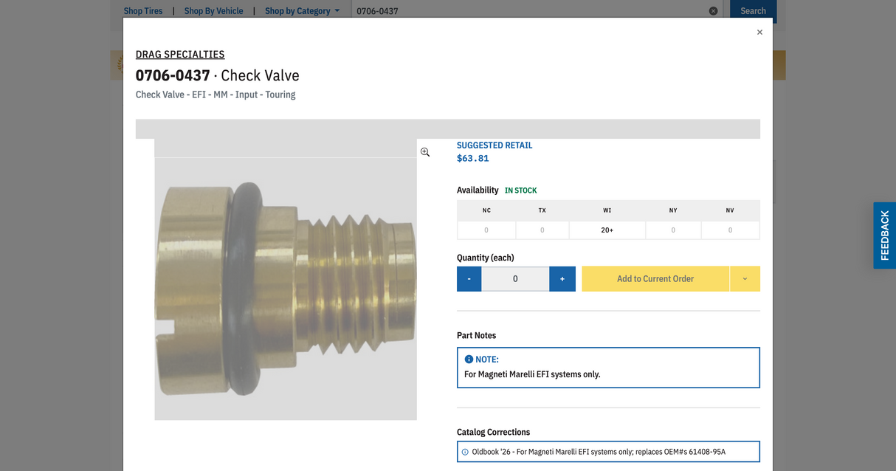The height and width of the screenshot is (471, 896).
Task: Click the TX warehouse column header
Action: [542, 210]
